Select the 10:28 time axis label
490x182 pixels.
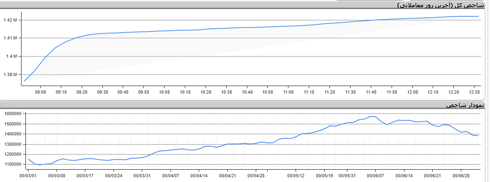(x=206, y=92)
